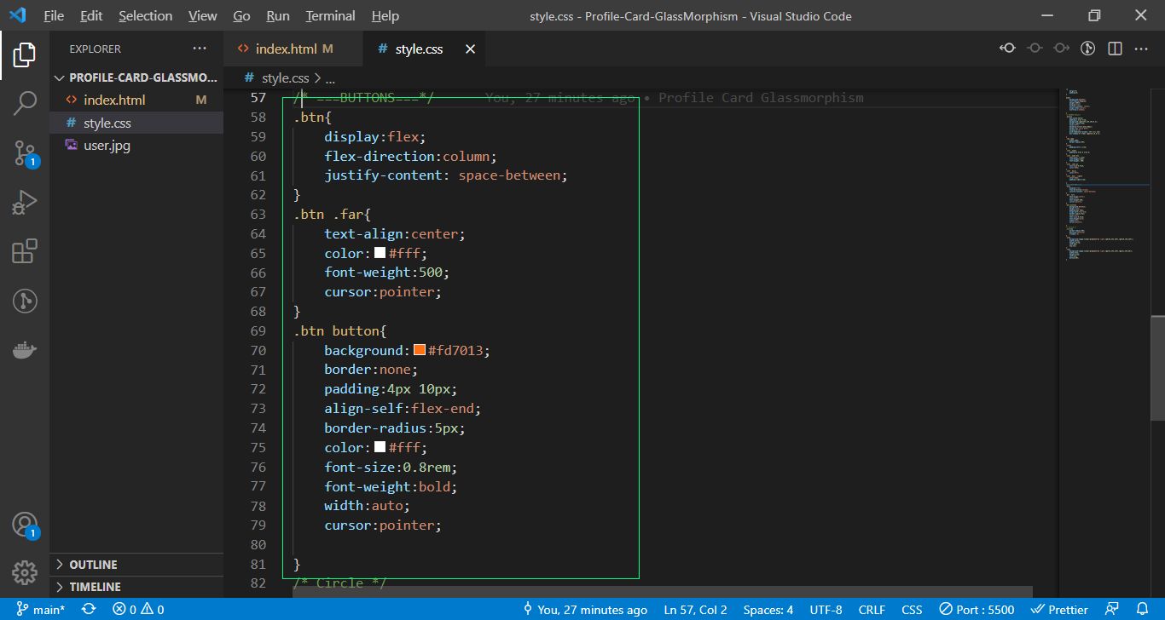The width and height of the screenshot is (1165, 620).
Task: Open user.jpg in the Explorer tree
Action: pyautogui.click(x=136, y=145)
